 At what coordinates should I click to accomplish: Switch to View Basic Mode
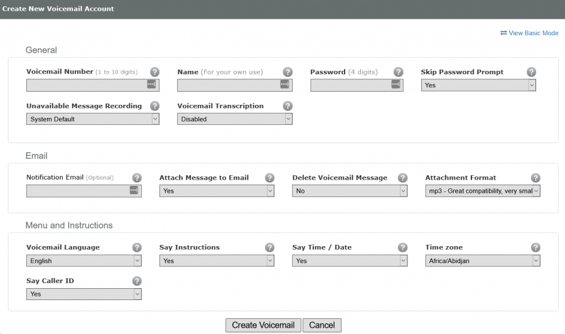529,33
